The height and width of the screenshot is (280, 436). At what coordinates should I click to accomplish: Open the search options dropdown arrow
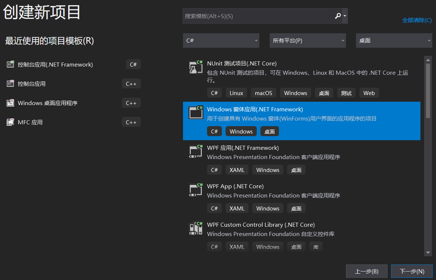(345, 16)
